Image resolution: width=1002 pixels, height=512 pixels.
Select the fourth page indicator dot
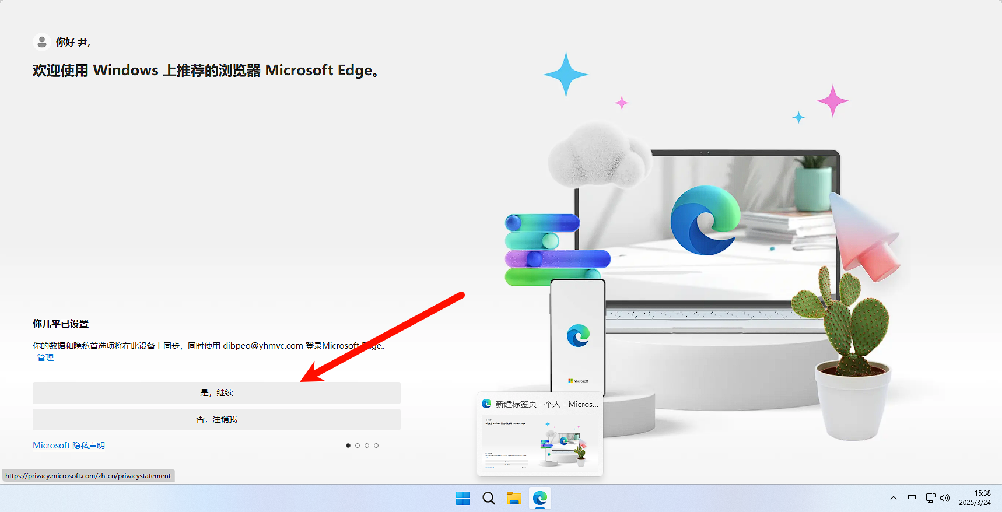point(376,446)
